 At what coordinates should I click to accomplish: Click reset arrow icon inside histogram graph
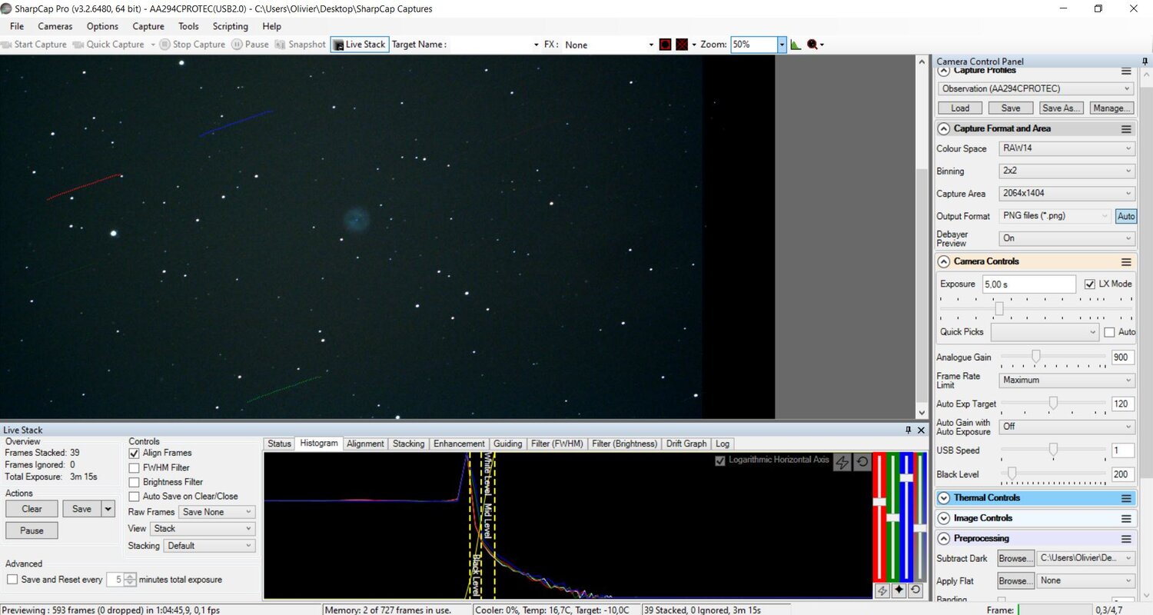tap(862, 462)
